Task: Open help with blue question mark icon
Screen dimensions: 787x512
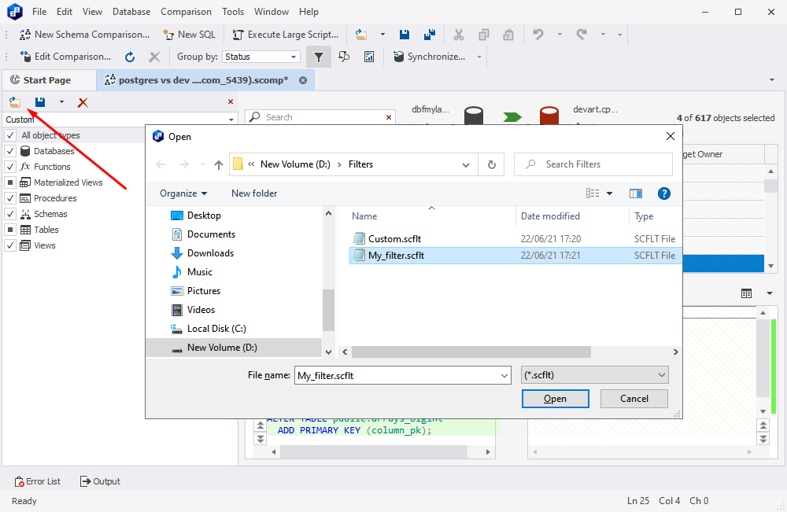Action: click(664, 193)
